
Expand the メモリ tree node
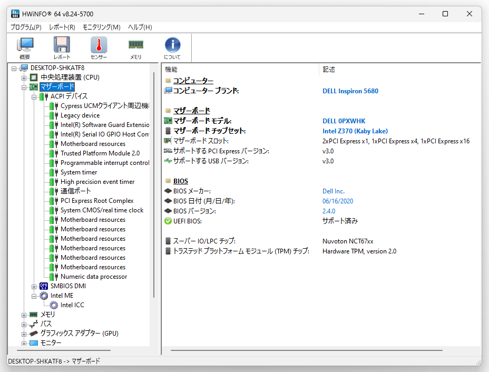click(24, 315)
